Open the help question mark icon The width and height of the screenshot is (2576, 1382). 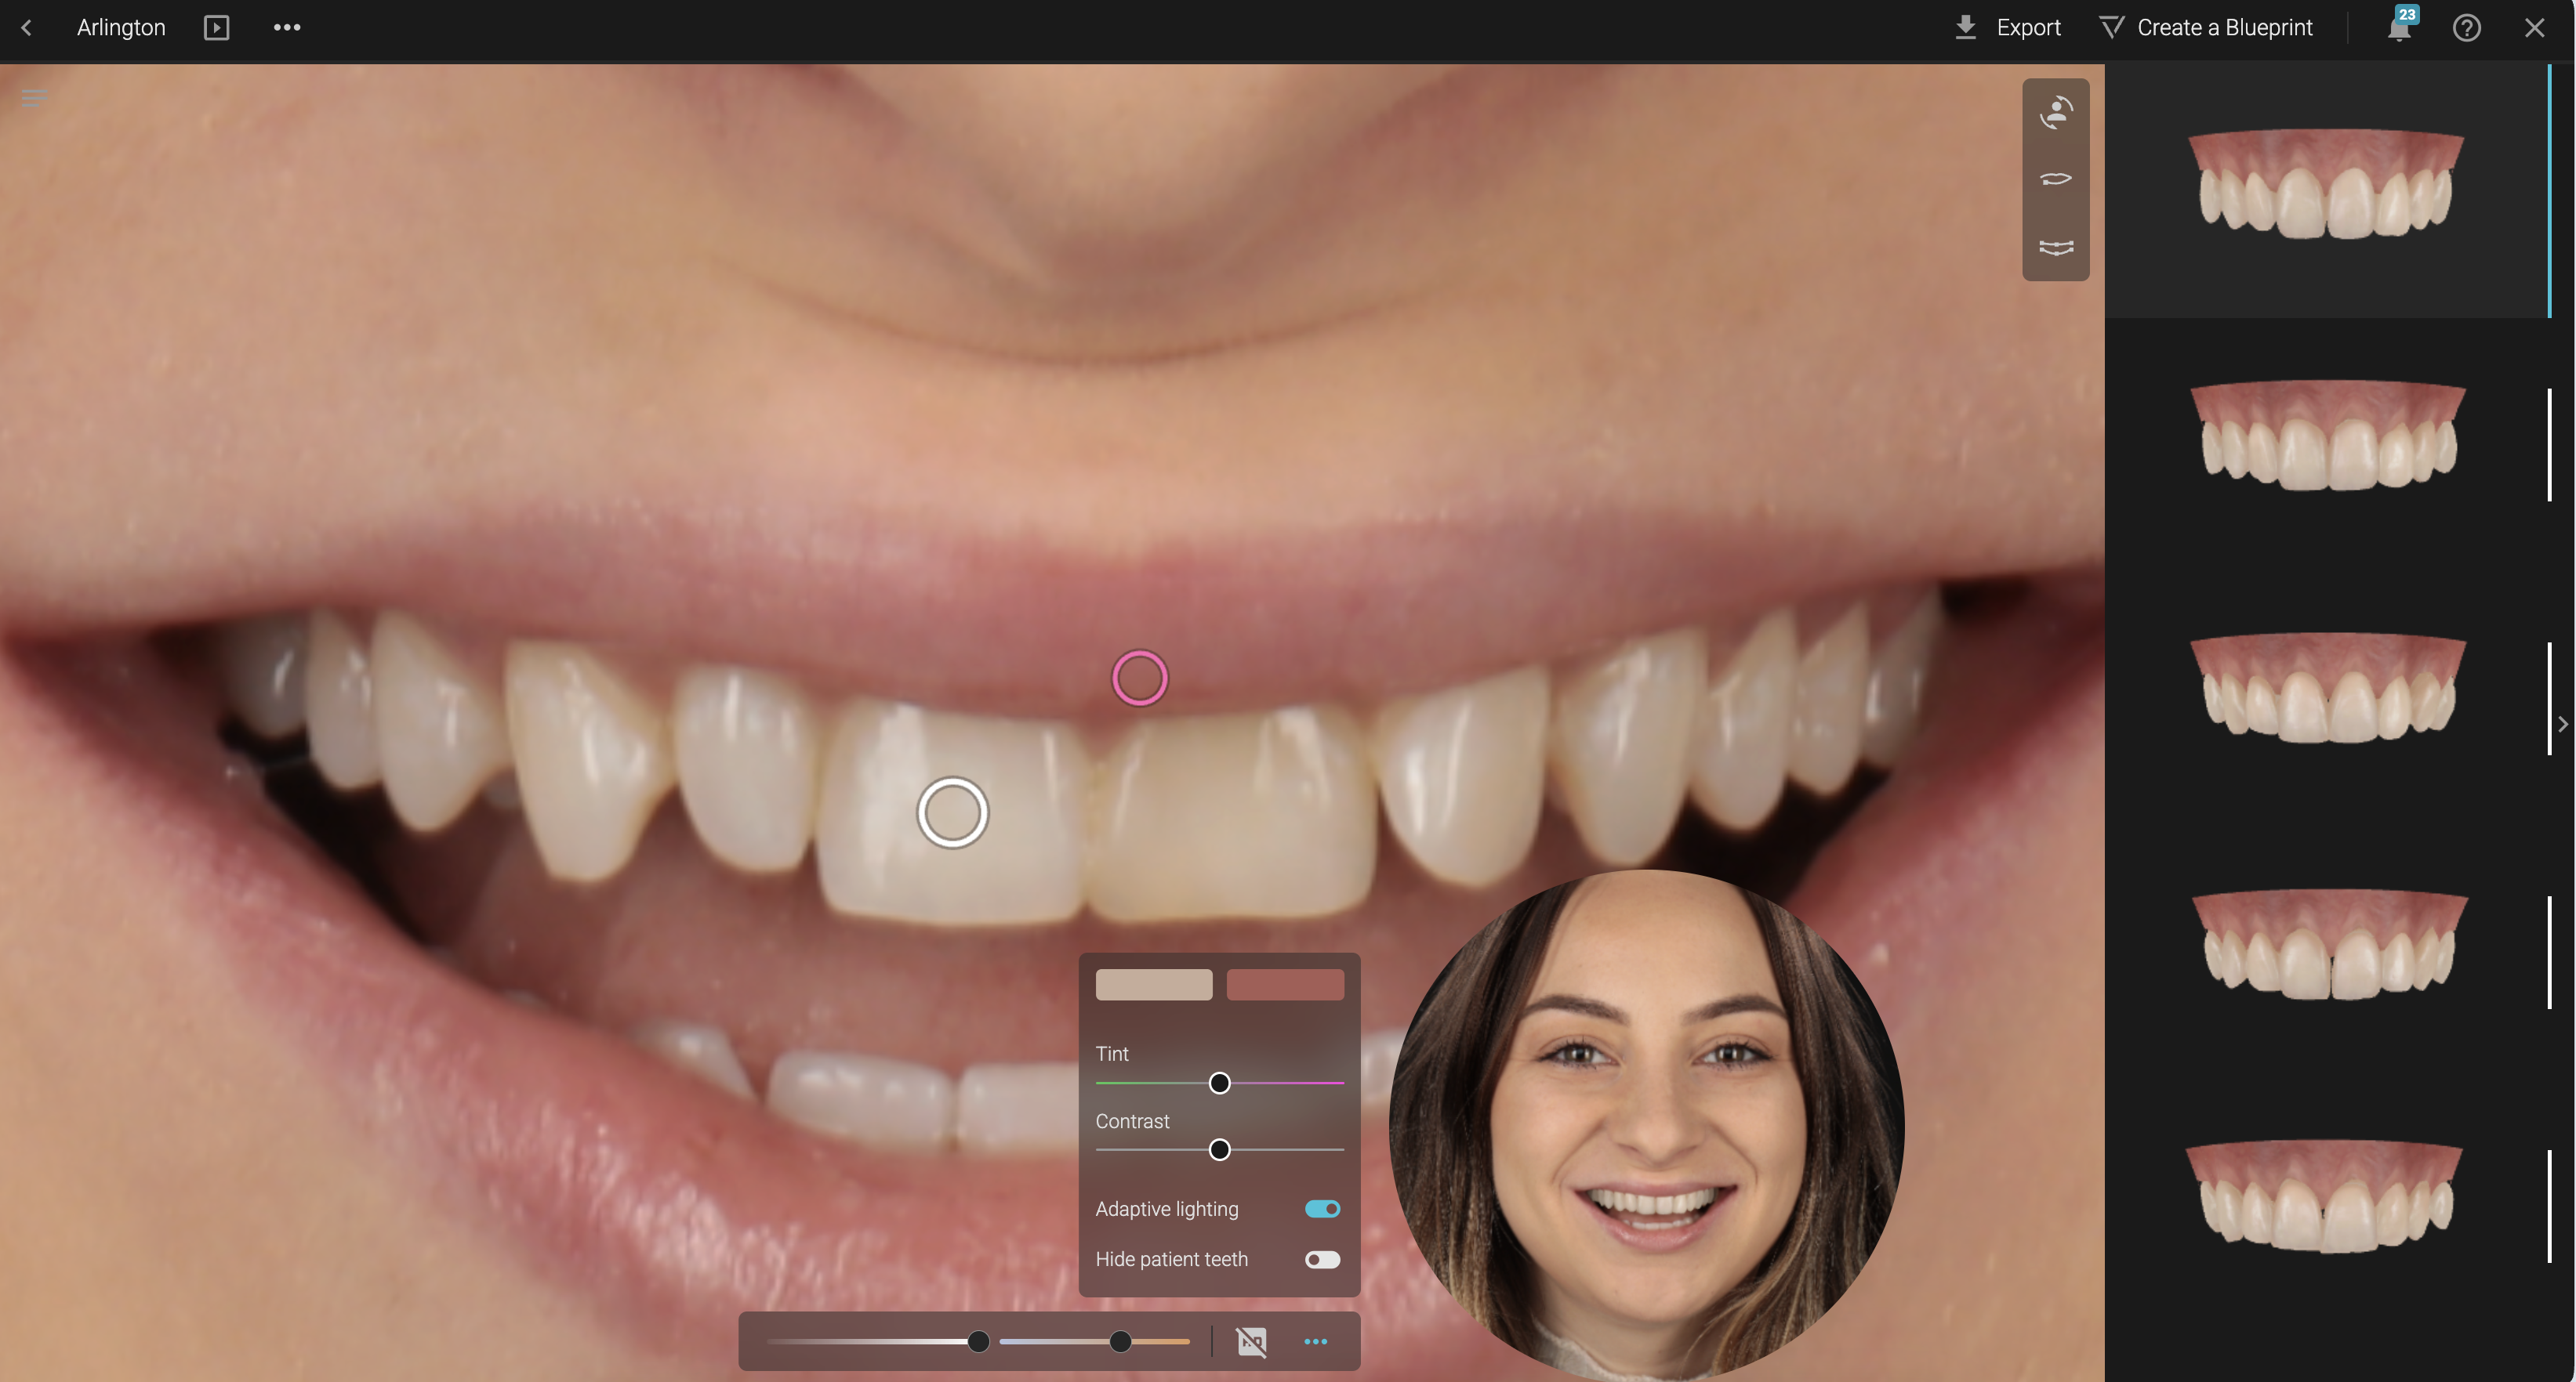click(2466, 28)
